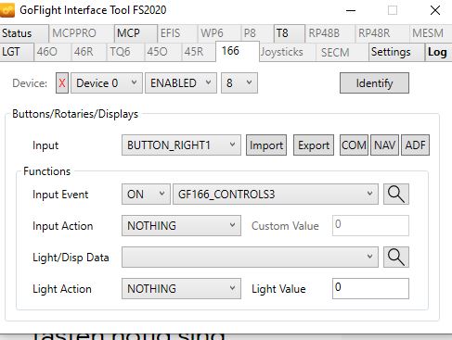Click the Light Value input field

[x=370, y=289]
